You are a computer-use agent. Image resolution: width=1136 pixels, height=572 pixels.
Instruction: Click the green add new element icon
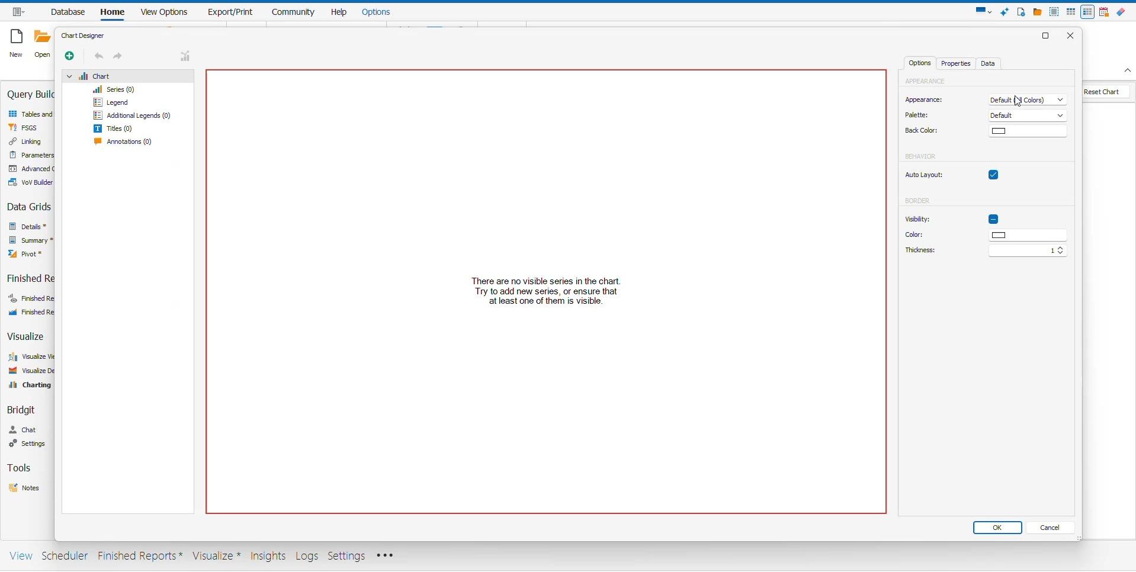coord(69,56)
